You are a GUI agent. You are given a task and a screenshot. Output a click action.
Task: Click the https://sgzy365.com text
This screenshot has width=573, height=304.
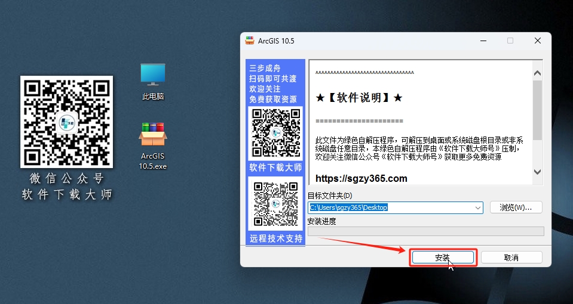click(x=361, y=179)
